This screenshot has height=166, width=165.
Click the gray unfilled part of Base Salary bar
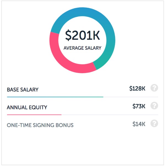(131, 97)
